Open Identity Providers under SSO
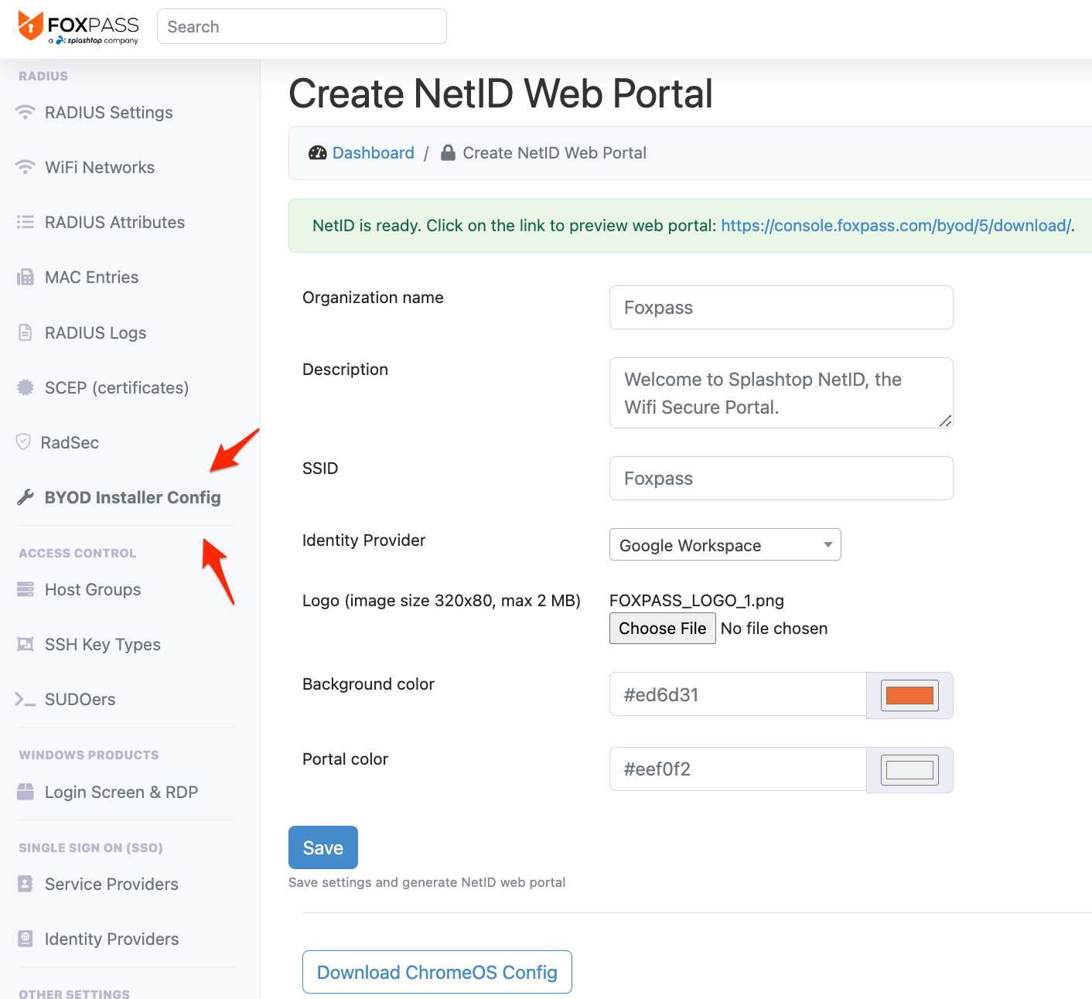 [111, 939]
